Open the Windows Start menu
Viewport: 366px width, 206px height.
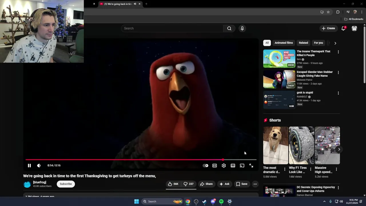(x=137, y=201)
